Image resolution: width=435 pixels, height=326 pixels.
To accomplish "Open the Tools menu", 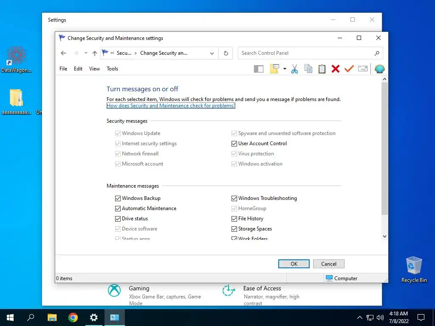I will pyautogui.click(x=112, y=69).
